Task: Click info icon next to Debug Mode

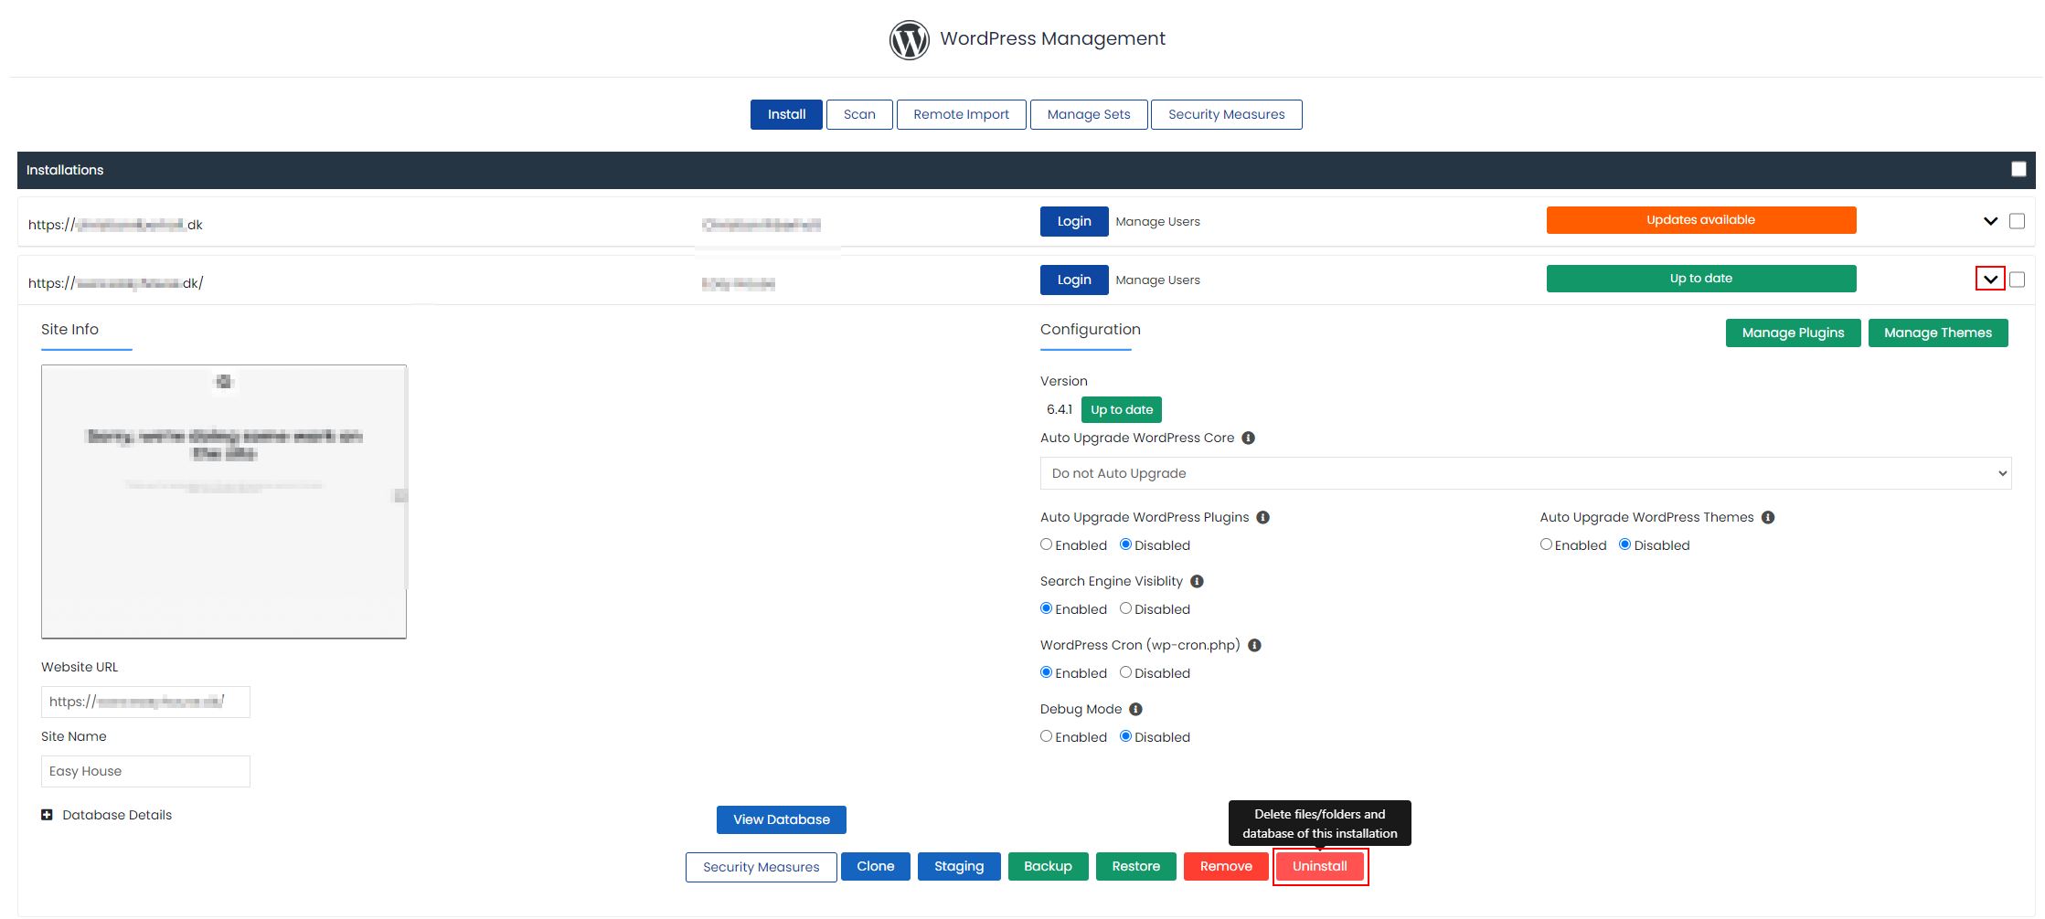Action: [x=1135, y=710]
